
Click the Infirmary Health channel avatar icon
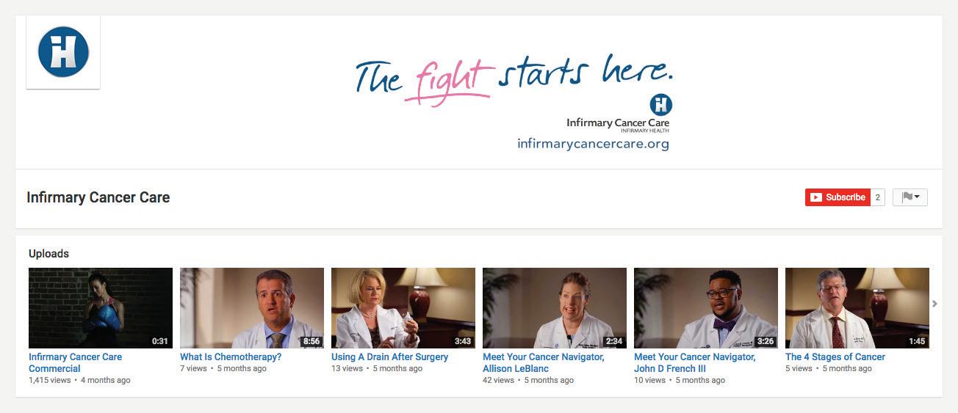point(63,52)
